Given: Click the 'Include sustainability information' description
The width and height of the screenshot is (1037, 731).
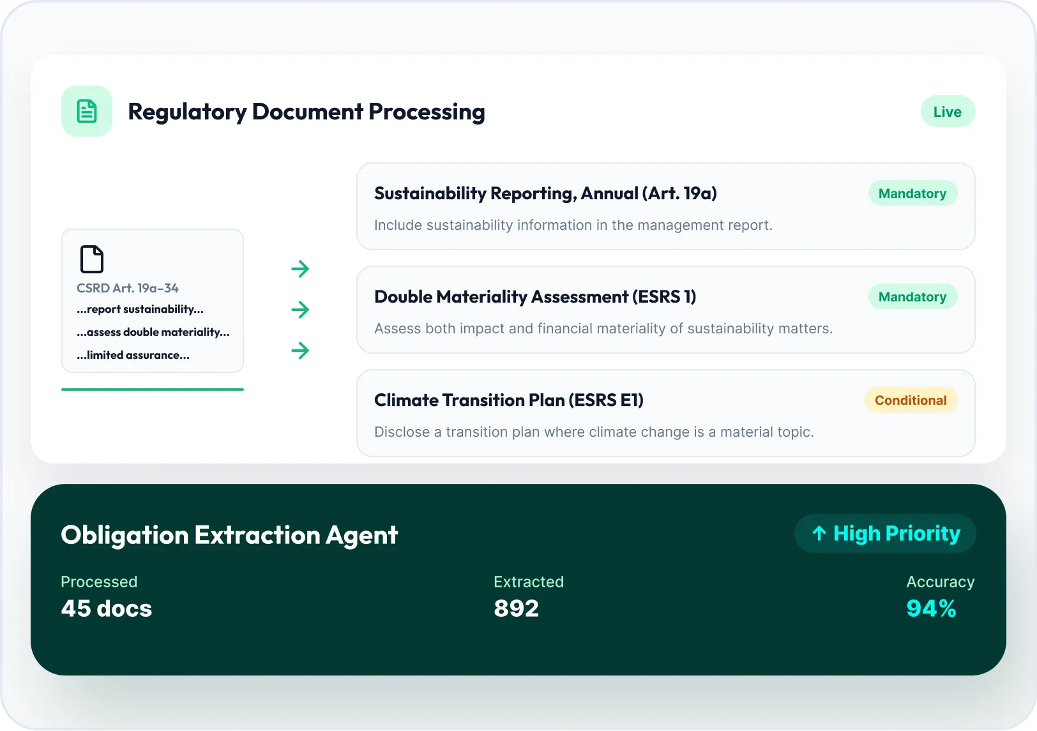Looking at the screenshot, I should 573,225.
